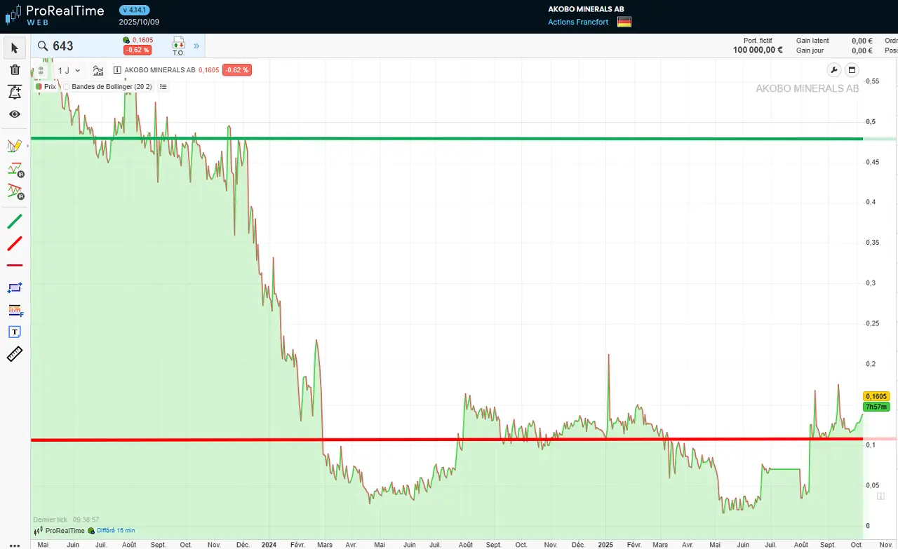Image resolution: width=898 pixels, height=549 pixels.
Task: Select the Fibonacci retracement tool
Action: tap(15, 310)
